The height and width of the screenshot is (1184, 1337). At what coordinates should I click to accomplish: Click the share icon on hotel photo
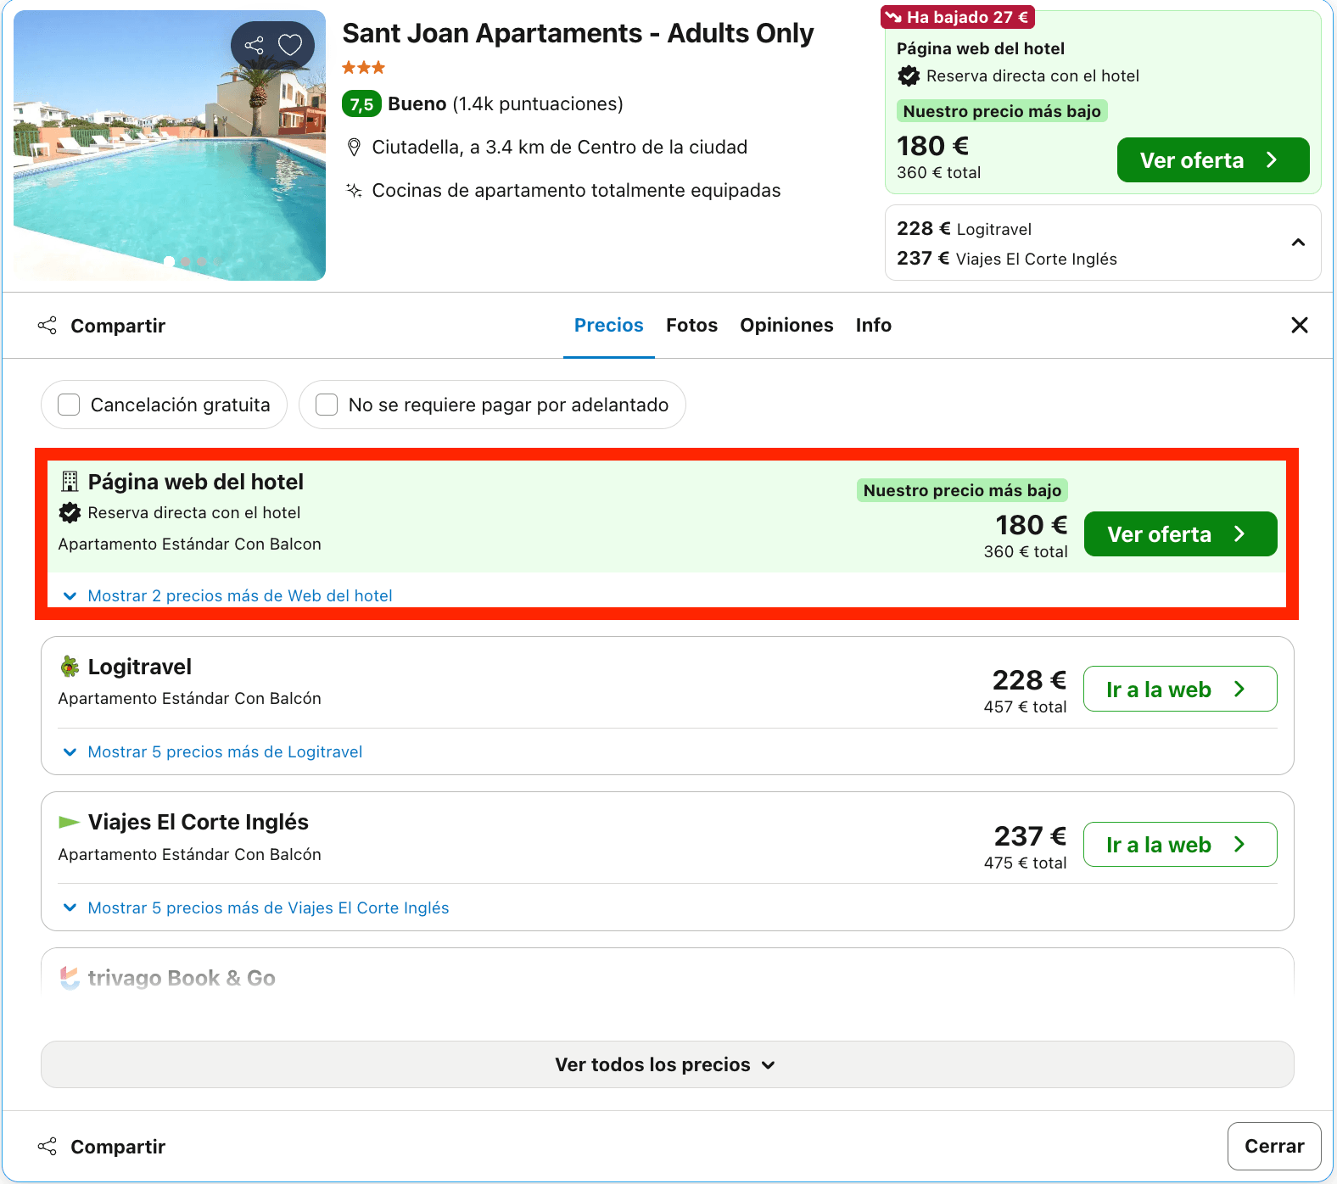pyautogui.click(x=254, y=46)
